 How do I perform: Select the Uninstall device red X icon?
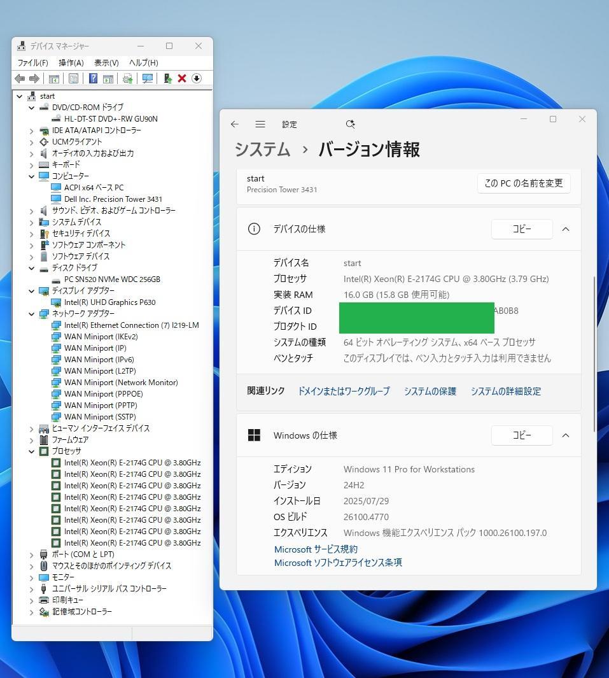181,78
